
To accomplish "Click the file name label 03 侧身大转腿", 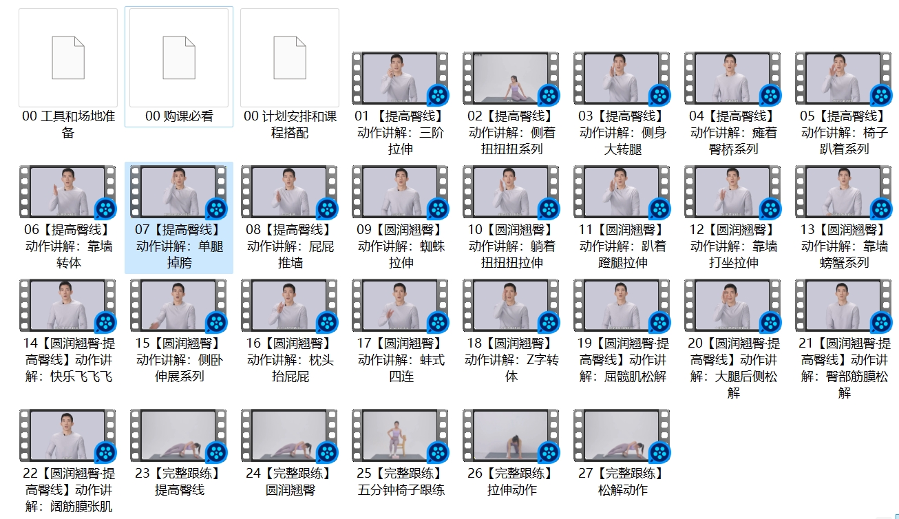I will click(622, 132).
